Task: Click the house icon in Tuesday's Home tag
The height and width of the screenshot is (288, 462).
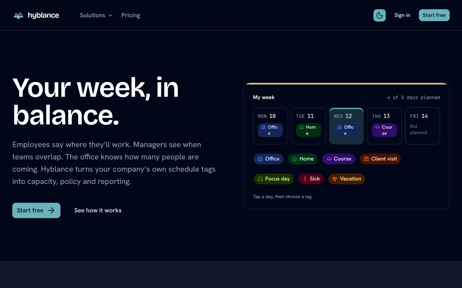Action: (x=301, y=127)
